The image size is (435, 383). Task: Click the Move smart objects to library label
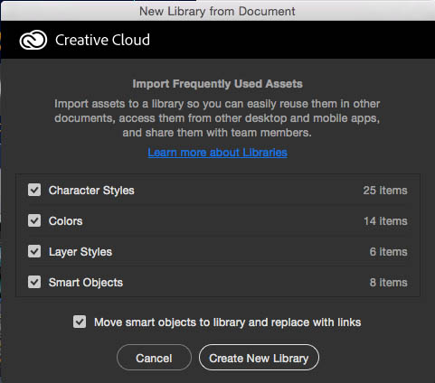pos(228,322)
